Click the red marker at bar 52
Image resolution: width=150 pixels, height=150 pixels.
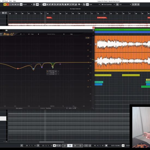tap(102, 18)
